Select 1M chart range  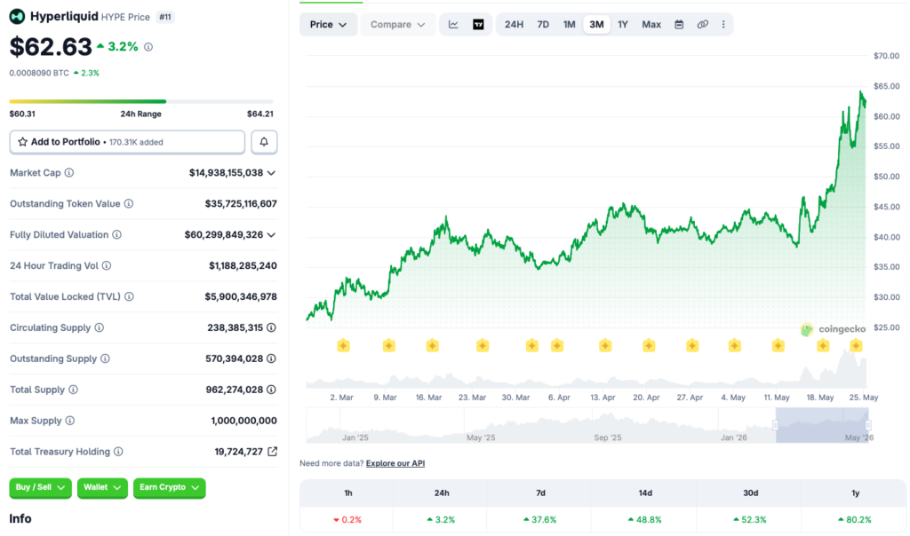coord(569,24)
